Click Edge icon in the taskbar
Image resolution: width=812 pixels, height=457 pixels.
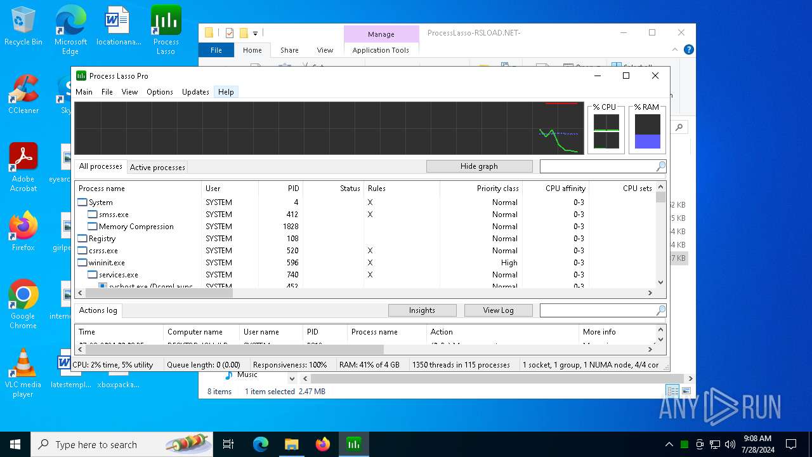(261, 444)
